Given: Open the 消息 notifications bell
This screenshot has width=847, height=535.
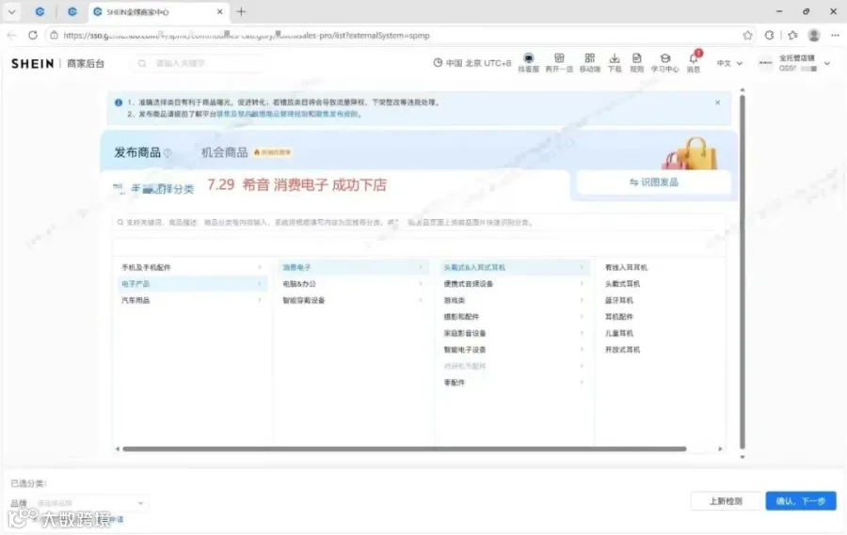Looking at the screenshot, I should [694, 62].
